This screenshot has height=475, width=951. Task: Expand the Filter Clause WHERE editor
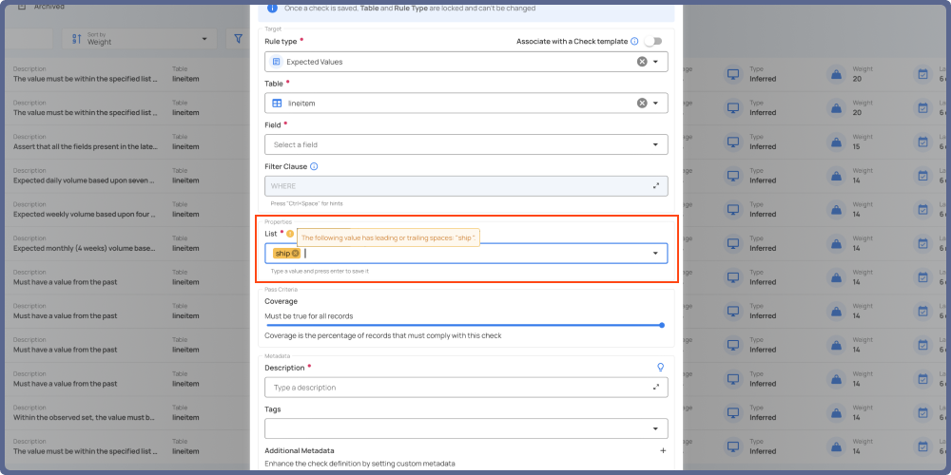point(656,186)
